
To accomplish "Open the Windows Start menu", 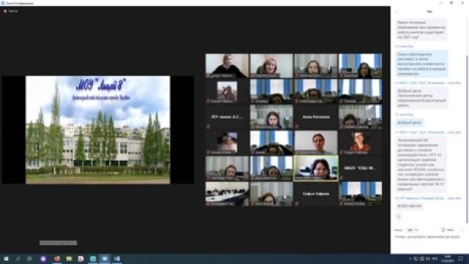I will pos(6,259).
